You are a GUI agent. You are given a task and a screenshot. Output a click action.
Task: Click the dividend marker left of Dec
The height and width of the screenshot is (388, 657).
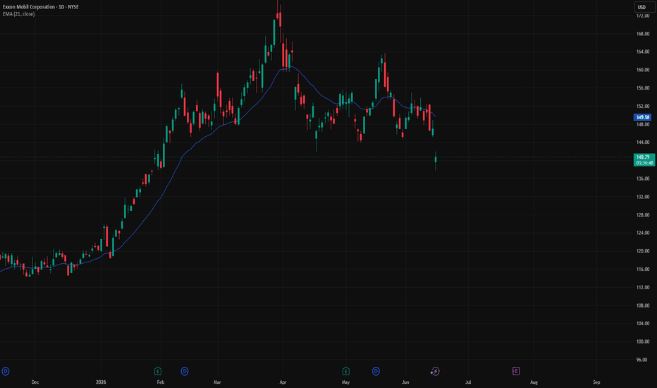tap(6, 371)
